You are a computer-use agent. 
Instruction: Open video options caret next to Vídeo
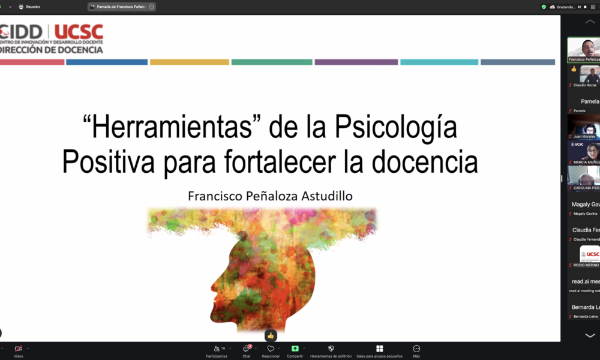(28, 349)
